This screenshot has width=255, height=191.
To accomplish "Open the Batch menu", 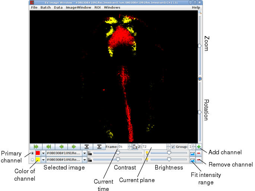I will [45, 7].
